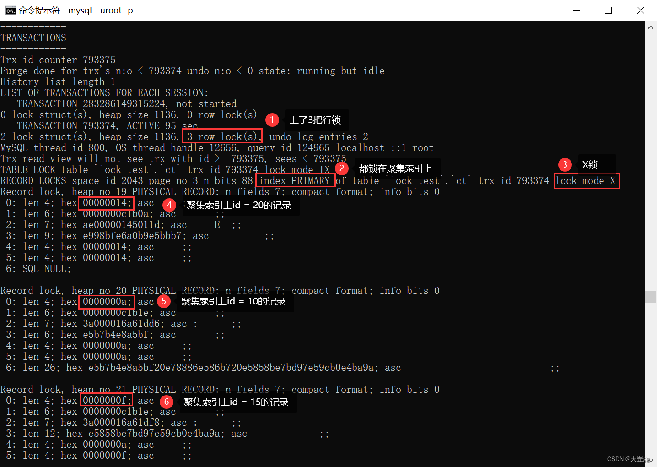Click last line '5: len 4; hex 0000000f'
657x467 pixels.
(x=99, y=456)
